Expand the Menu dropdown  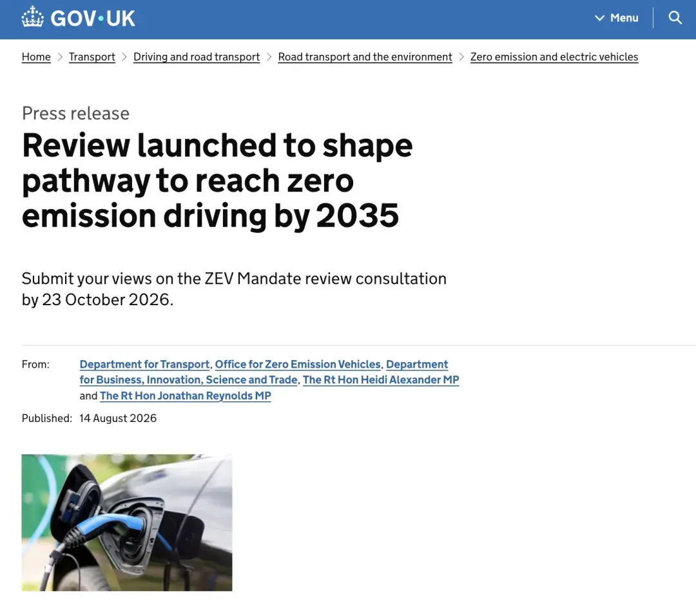pyautogui.click(x=617, y=18)
